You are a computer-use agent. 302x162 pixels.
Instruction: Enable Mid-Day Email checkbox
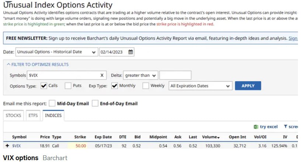(x=52, y=103)
